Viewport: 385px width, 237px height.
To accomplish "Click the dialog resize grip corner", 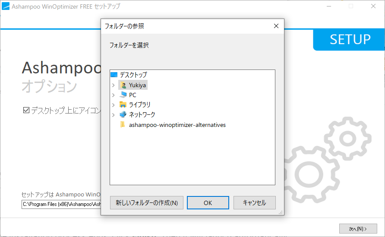I will tap(281, 212).
